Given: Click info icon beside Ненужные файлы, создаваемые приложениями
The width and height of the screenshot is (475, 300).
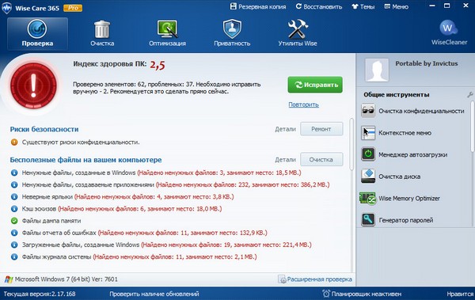Looking at the screenshot, I should click(x=14, y=184).
